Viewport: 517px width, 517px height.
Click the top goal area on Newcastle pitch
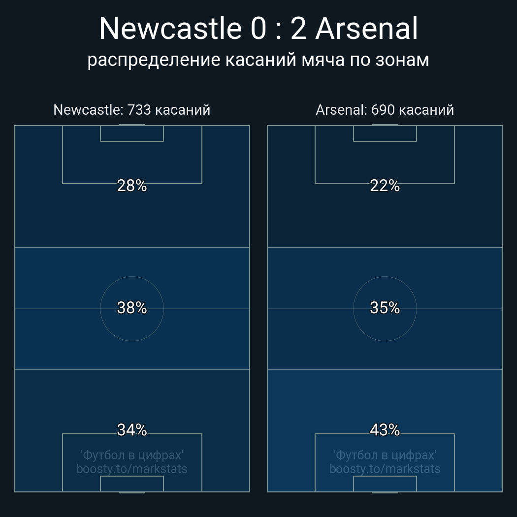[132, 133]
